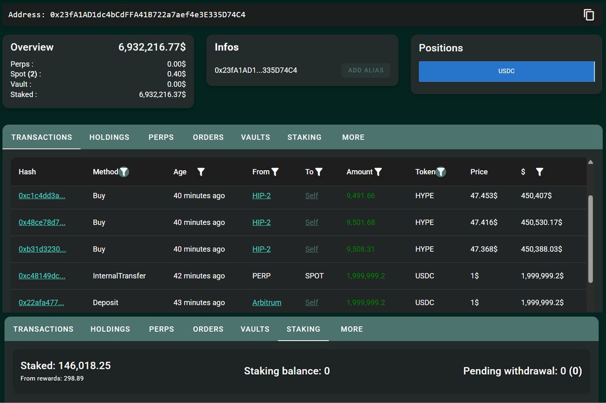Open the To column filter
Image resolution: width=606 pixels, height=403 pixels.
point(319,172)
